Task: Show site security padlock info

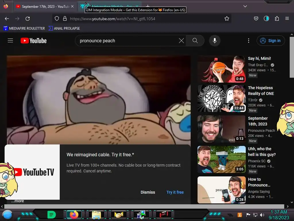Action: click(x=65, y=18)
